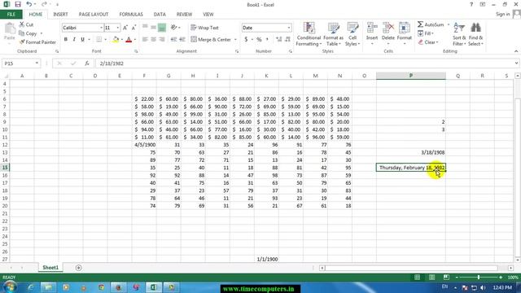Add a new sheet with plus icon

78,268
